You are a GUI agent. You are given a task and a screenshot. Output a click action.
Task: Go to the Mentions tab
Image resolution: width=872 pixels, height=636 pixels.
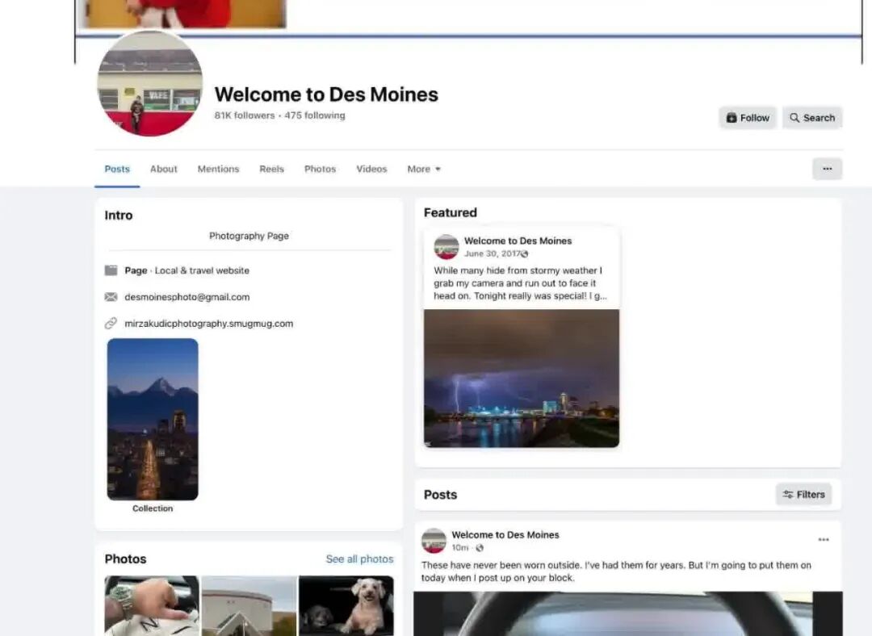[218, 169]
